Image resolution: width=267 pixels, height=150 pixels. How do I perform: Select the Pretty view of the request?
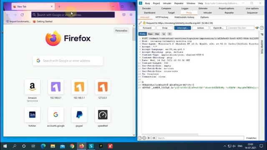coord(143,34)
